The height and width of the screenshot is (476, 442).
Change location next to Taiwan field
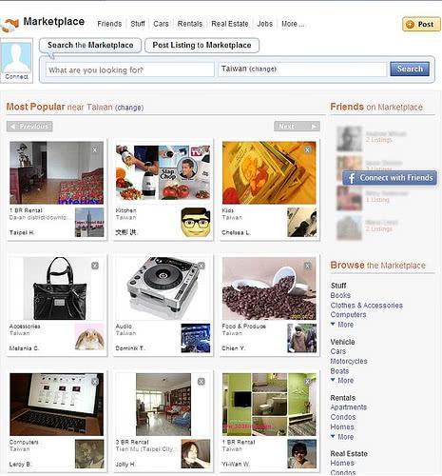pos(262,69)
